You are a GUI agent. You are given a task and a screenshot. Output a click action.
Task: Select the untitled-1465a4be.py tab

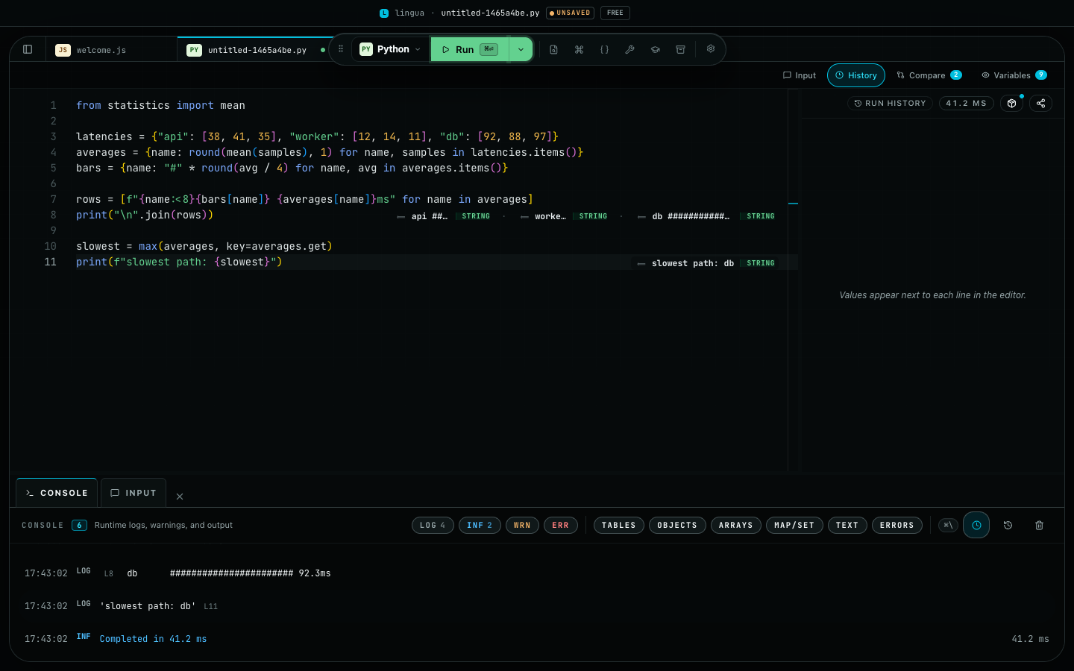point(257,50)
